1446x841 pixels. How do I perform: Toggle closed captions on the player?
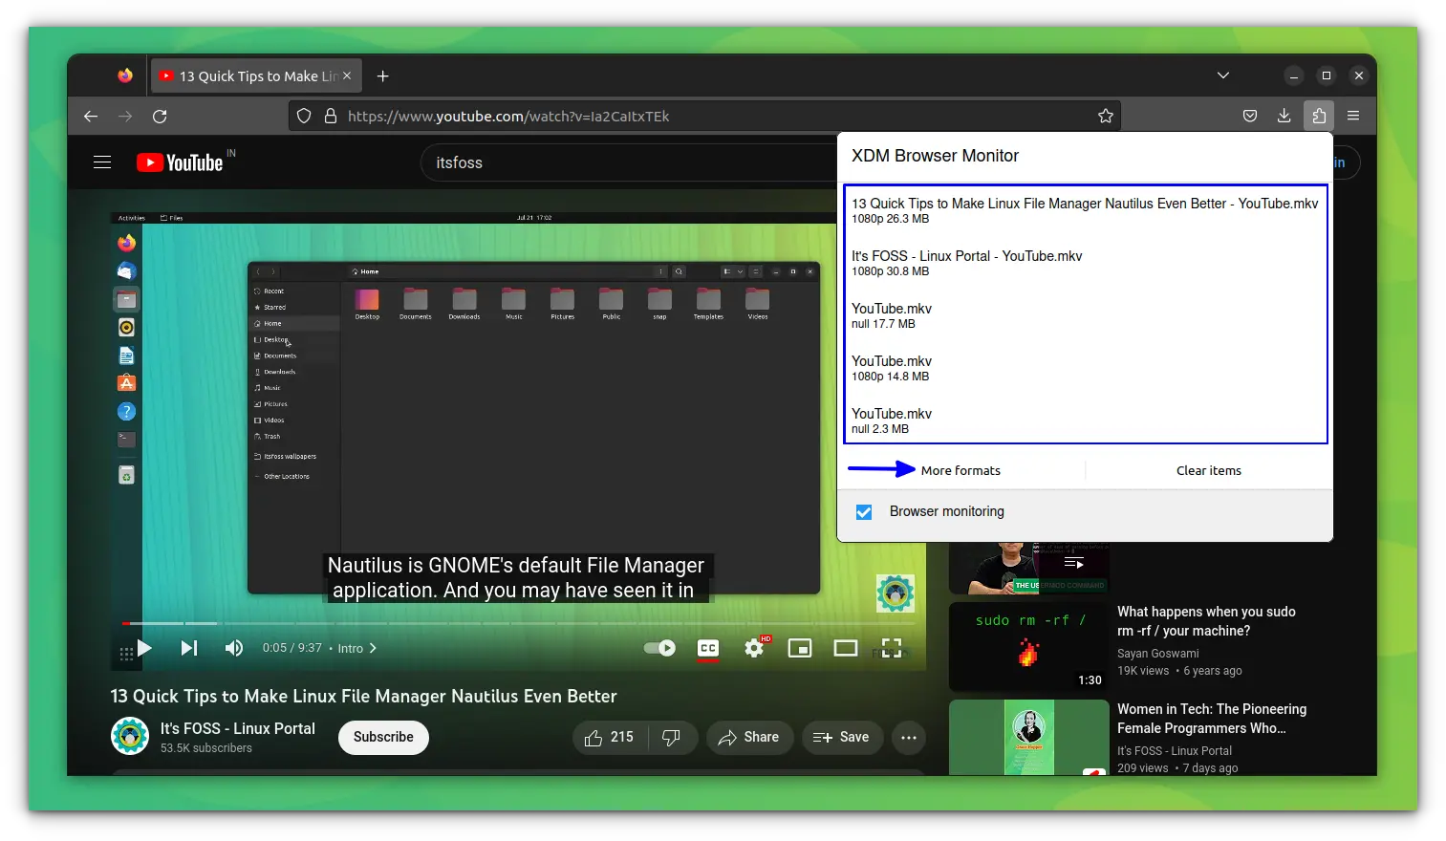click(x=708, y=648)
